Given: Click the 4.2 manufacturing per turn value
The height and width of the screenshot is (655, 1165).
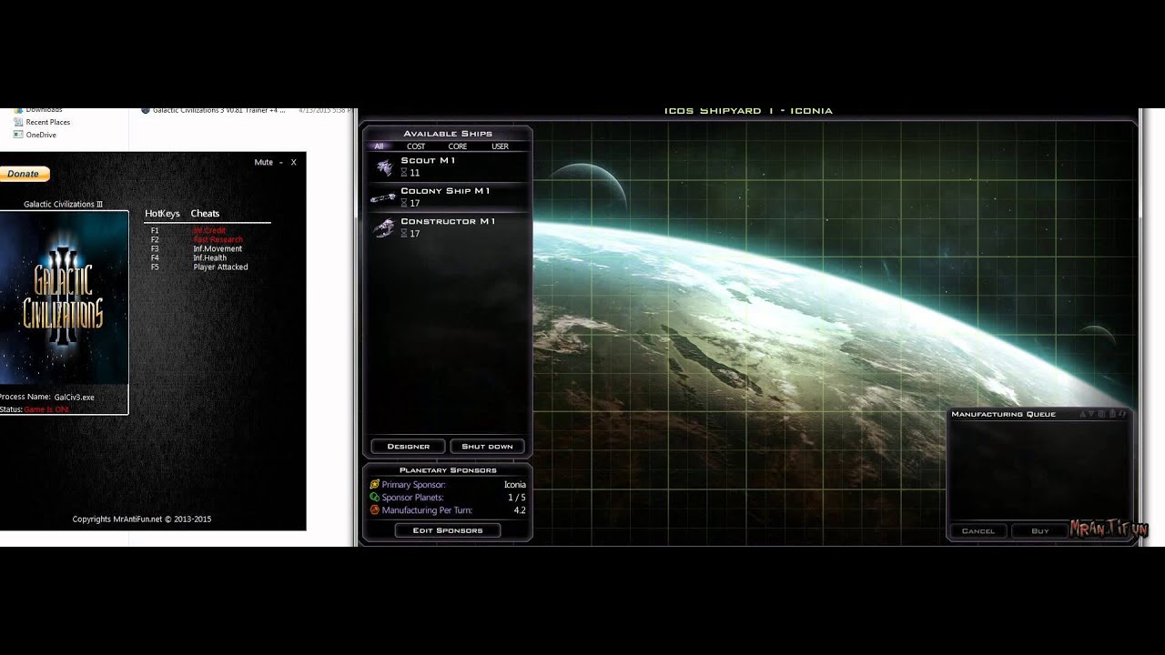Looking at the screenshot, I should pyautogui.click(x=520, y=510).
